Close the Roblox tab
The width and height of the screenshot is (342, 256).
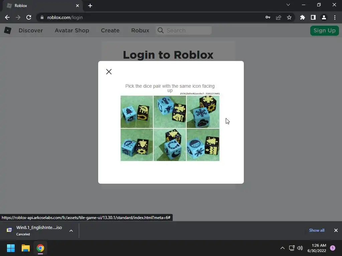(77, 6)
